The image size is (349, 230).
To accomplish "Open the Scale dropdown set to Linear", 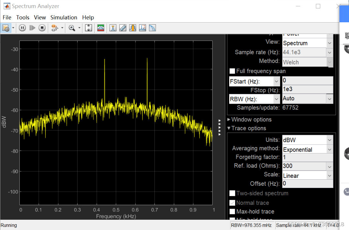I will click(330, 175).
